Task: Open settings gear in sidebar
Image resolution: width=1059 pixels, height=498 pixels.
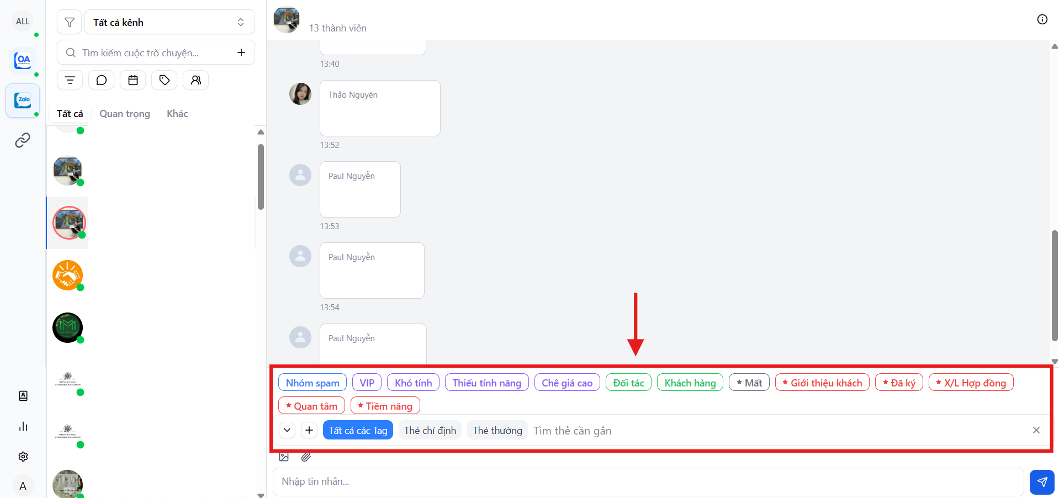Action: 23,457
